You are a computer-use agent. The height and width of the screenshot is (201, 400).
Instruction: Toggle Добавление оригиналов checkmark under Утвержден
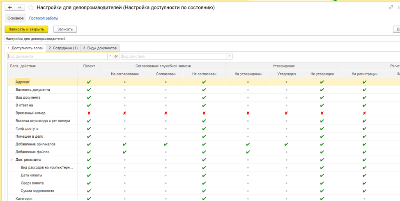tap(286, 144)
